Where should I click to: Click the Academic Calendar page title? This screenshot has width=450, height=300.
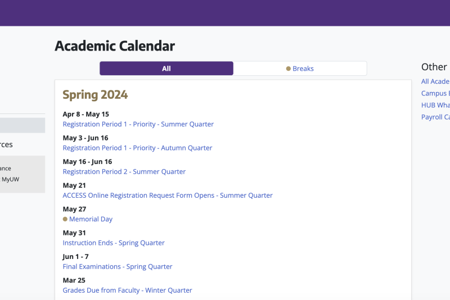click(115, 46)
